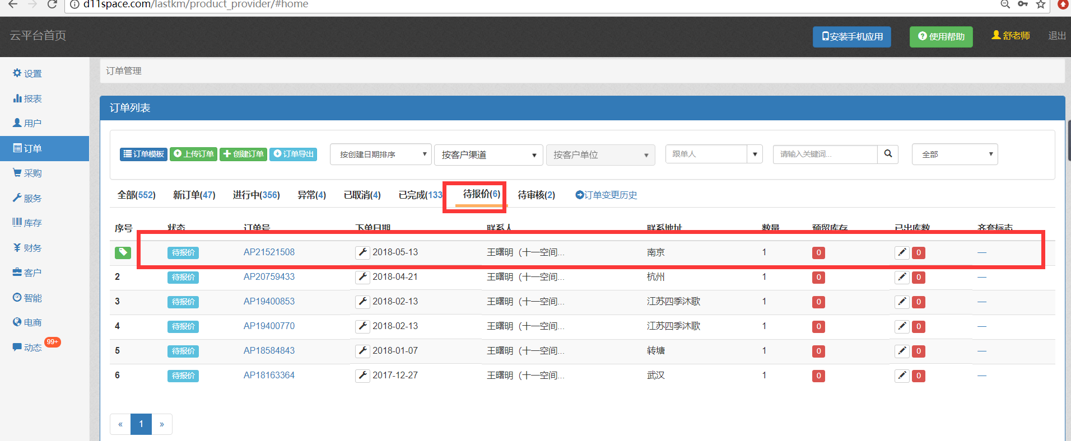Switch to 待审核(2) tab
Screen dimensions: 1071x441
[x=536, y=195]
